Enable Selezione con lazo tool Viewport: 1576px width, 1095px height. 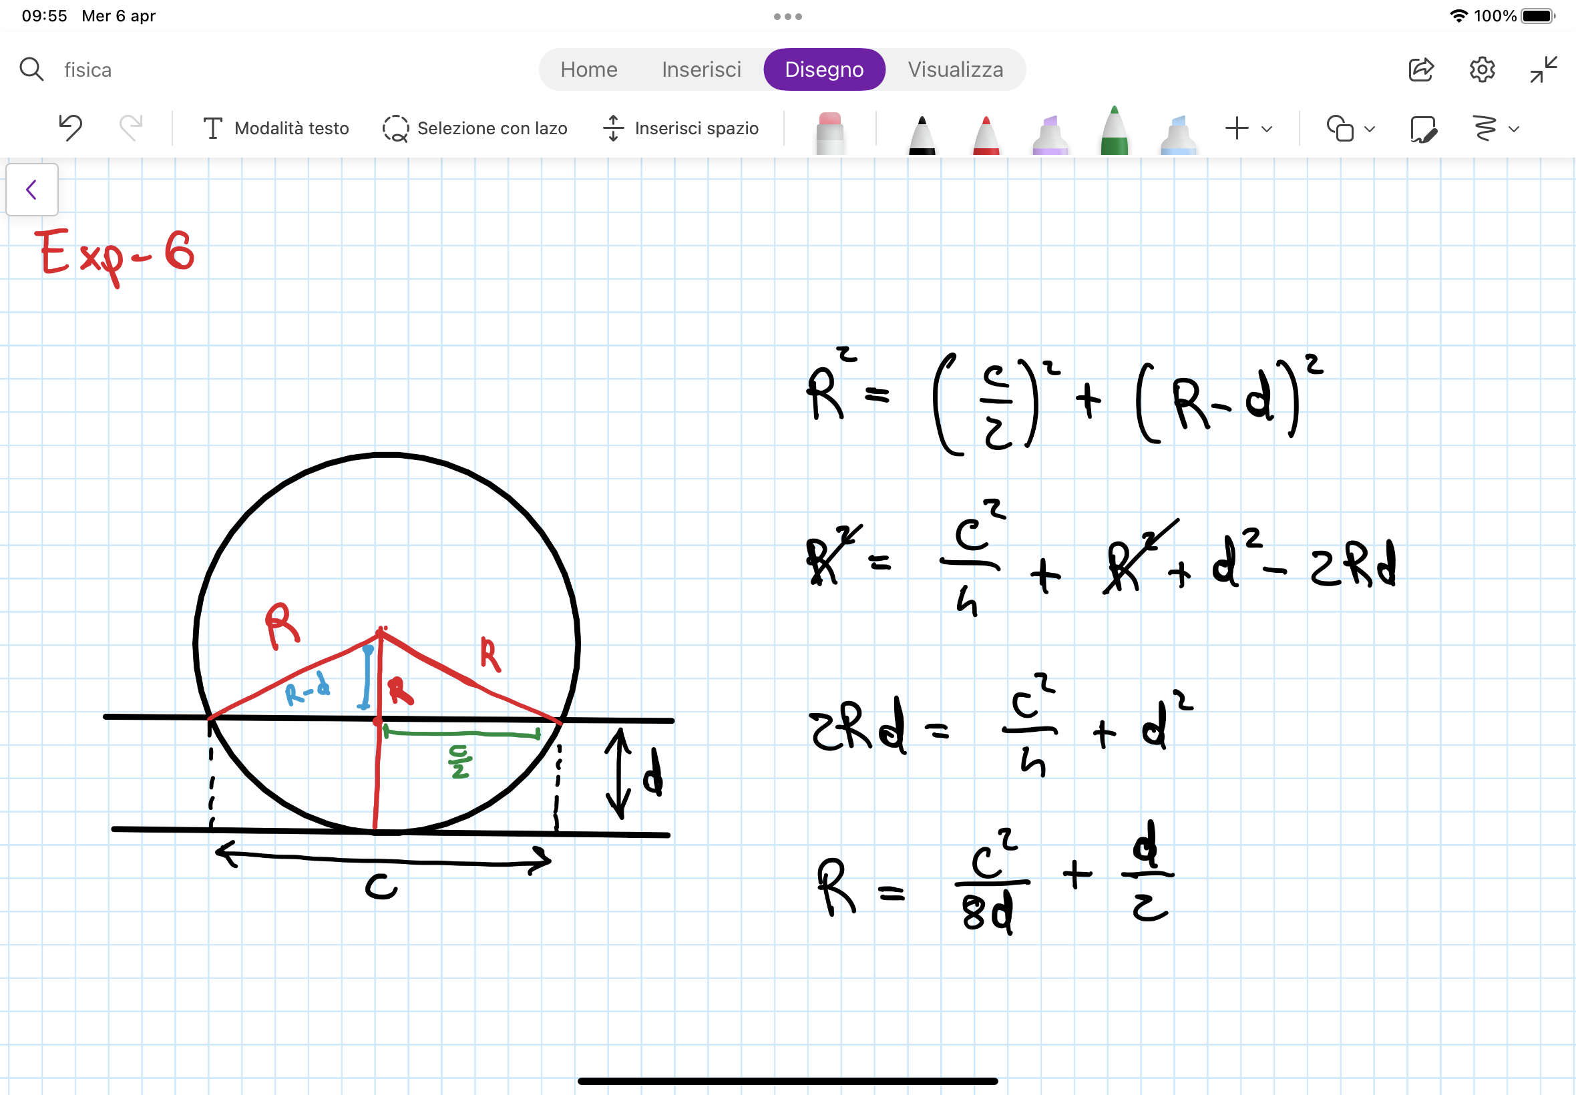475,128
